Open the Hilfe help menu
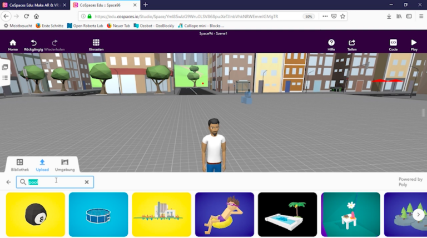Screen dimensions: 427x238 coord(331,45)
